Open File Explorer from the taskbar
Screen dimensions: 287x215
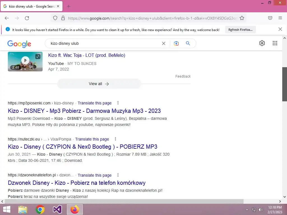[23, 209]
